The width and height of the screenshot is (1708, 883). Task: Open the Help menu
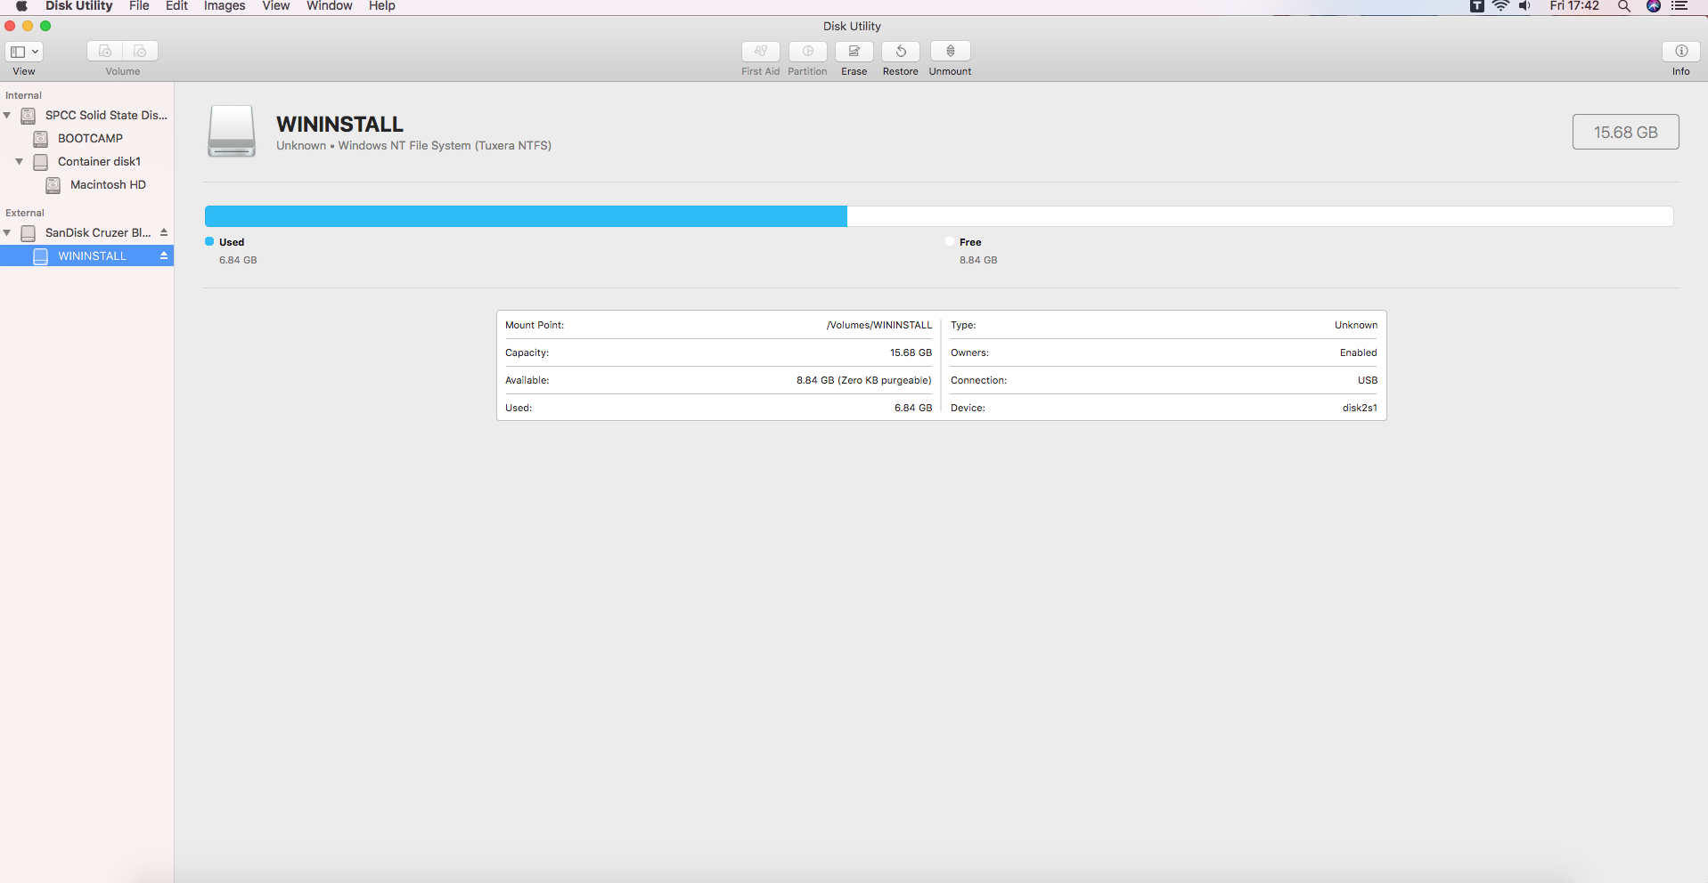382,6
